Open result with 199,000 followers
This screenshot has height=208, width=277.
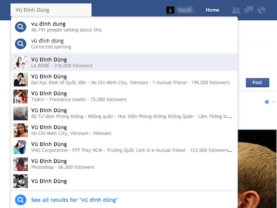pos(124,79)
